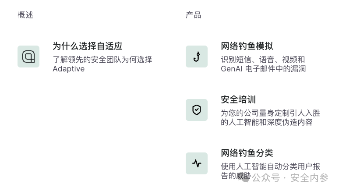Screen dimensions: 339x191
Task: Click the divider line beneath 产品
Action: [257, 26]
